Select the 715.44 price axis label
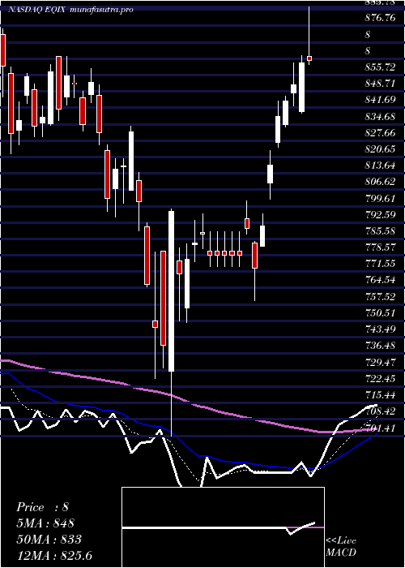Image resolution: width=405 pixels, height=568 pixels. coord(380,394)
